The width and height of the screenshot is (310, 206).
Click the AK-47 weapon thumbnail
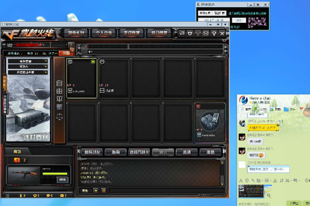(24, 175)
